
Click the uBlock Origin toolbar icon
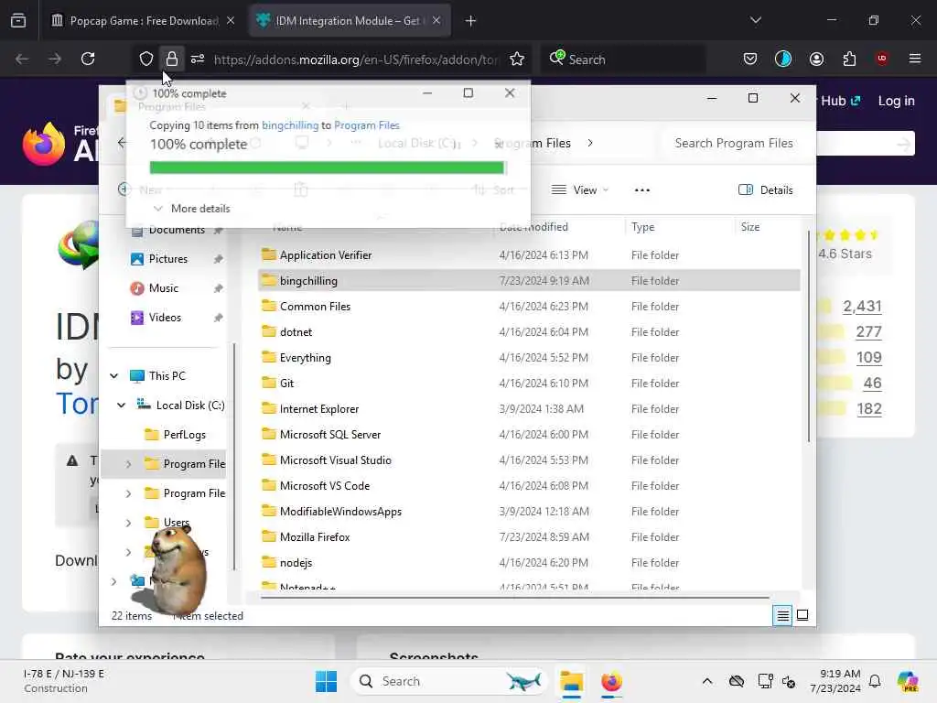click(882, 59)
